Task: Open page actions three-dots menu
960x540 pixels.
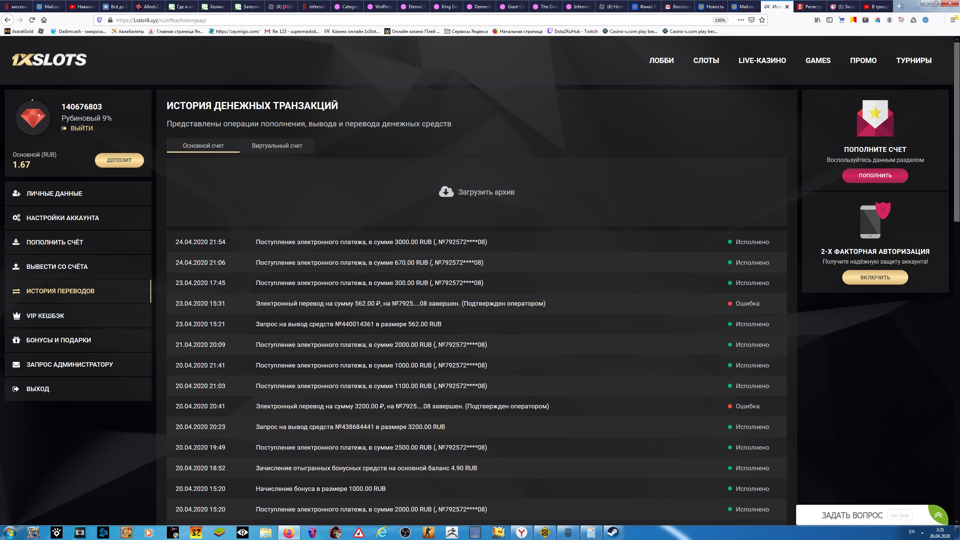Action: tap(741, 20)
